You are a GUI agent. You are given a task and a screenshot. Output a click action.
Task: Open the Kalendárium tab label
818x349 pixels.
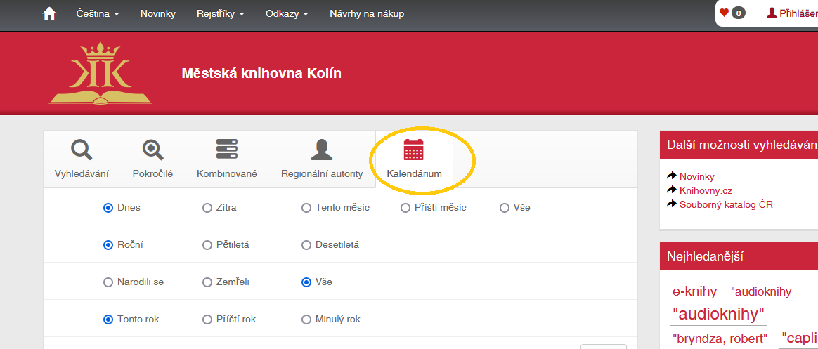point(414,174)
